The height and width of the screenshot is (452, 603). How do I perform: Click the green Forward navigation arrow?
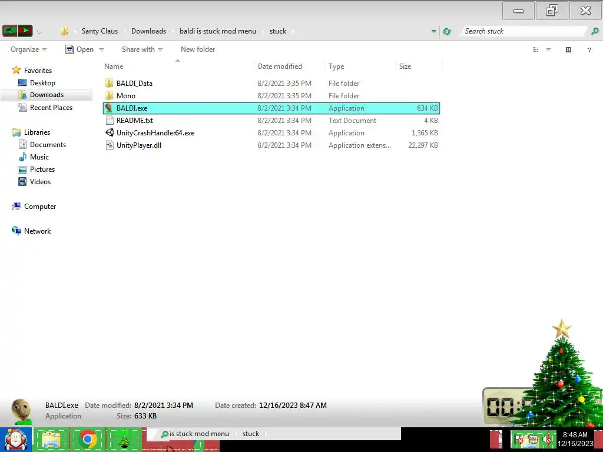[25, 31]
